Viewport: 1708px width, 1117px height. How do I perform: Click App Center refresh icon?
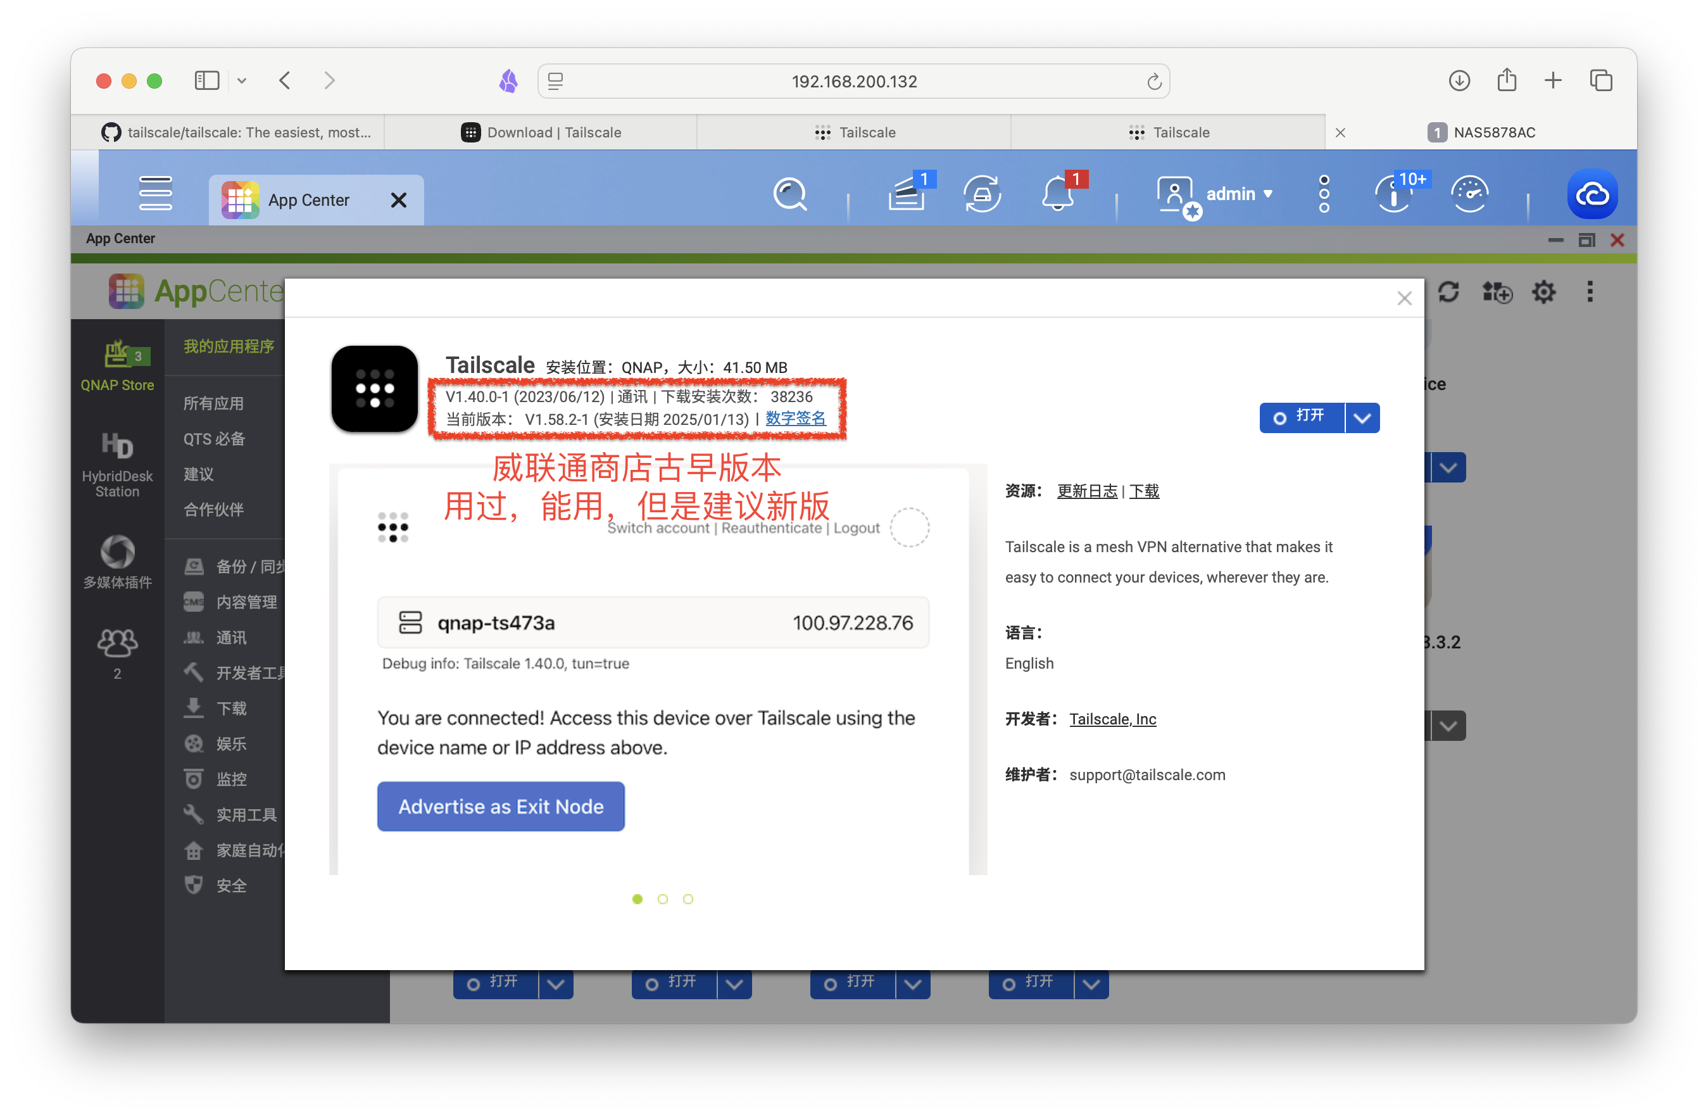coord(1448,292)
